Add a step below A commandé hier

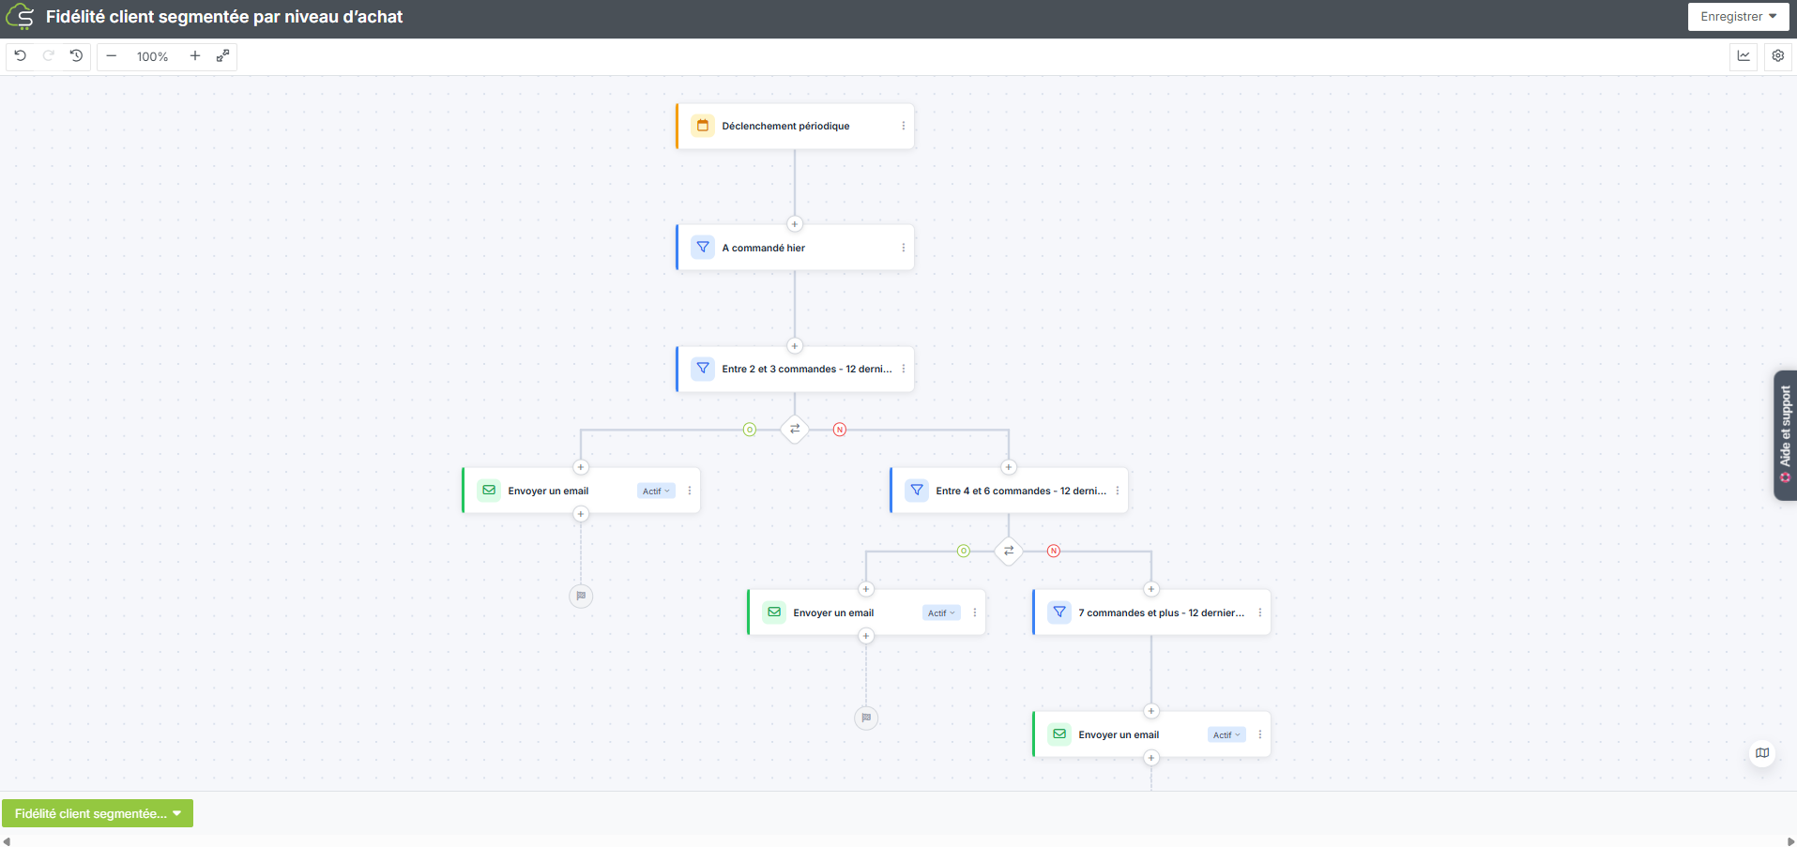(x=795, y=346)
